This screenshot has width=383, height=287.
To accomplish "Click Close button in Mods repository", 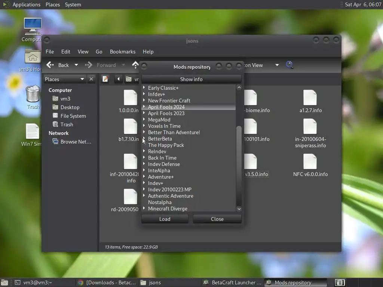I will pos(217,219).
